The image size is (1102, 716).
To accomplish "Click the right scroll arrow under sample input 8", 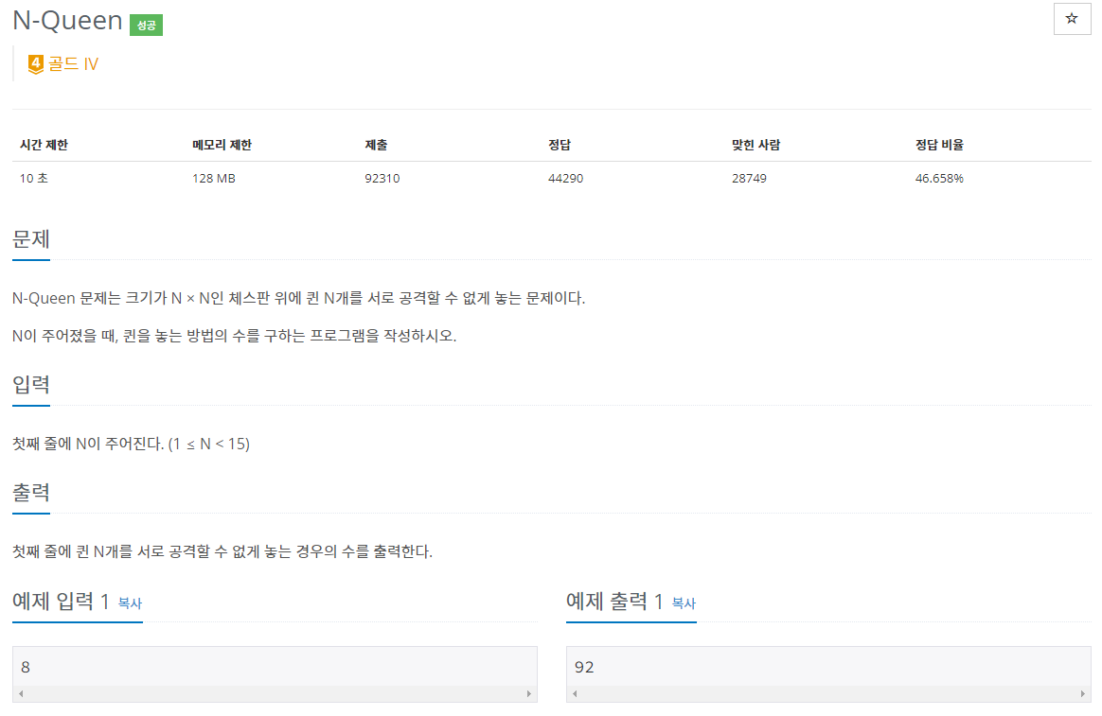I will [x=529, y=693].
